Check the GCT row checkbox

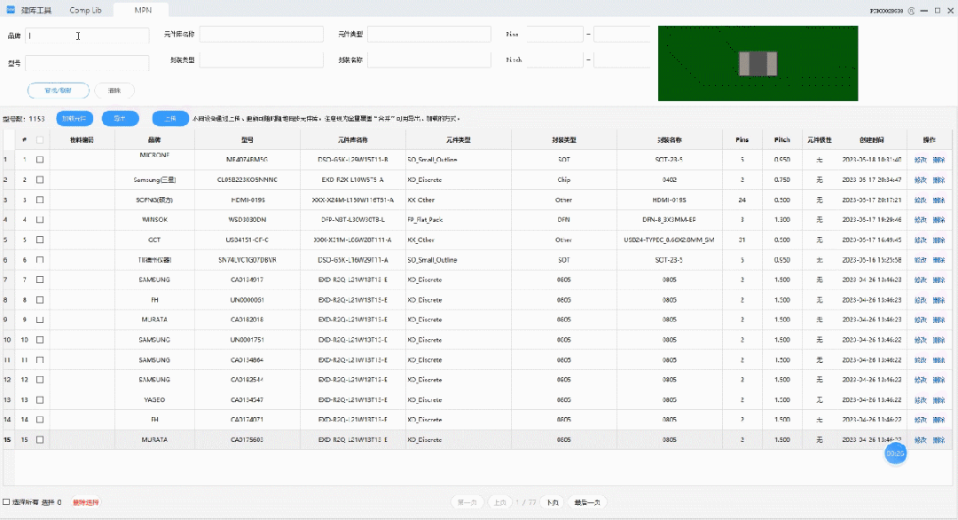tap(40, 240)
